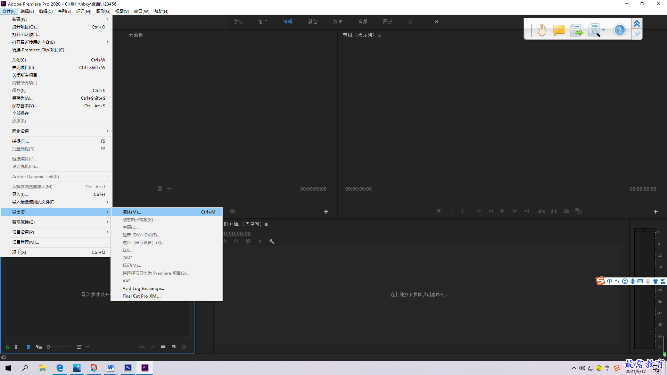Screen dimensions: 667x375
Task: Click the Lift button in Program monitor
Action: pyautogui.click(x=542, y=211)
